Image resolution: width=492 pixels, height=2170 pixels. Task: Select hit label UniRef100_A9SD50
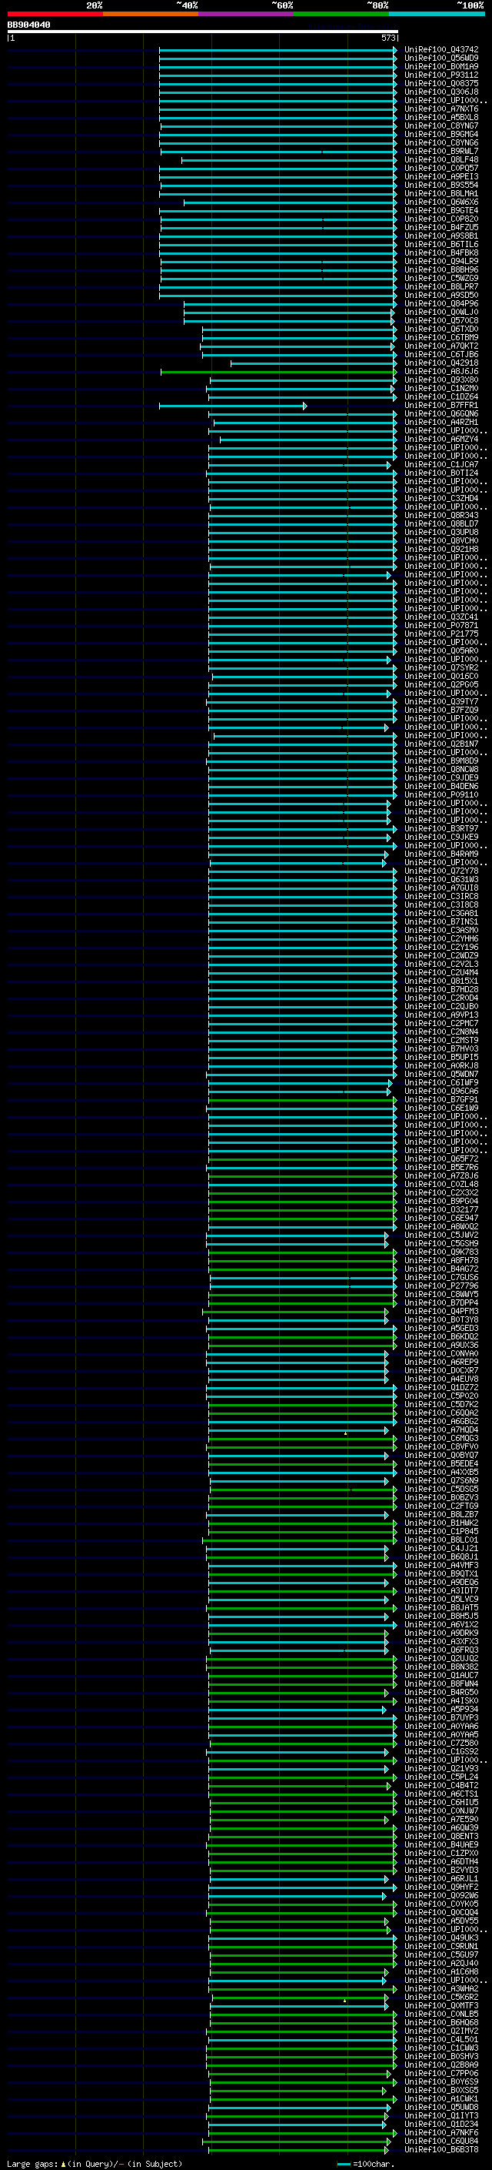441,295
